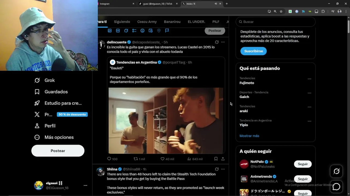Open the media control button in Chrome toolbar
The image size is (350, 196).
[333, 11]
